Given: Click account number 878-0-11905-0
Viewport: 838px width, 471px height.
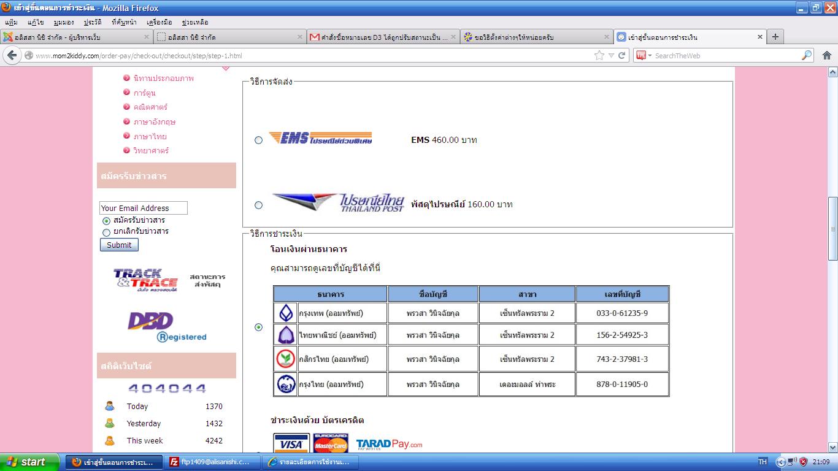Looking at the screenshot, I should click(x=622, y=384).
